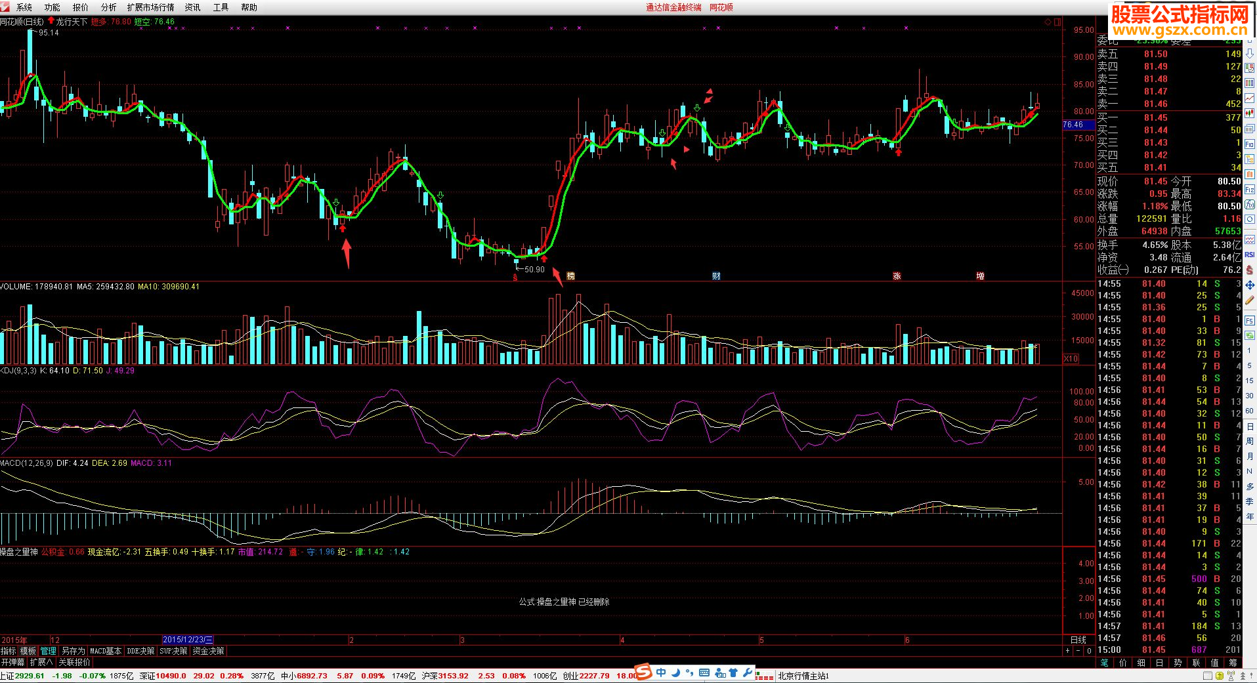
Task: Select the blue four-arrow move sidebar icon
Action: tap(1249, 283)
